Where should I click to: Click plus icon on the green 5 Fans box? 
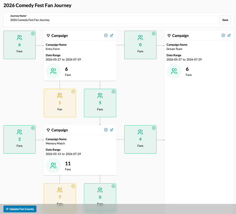(113, 91)
